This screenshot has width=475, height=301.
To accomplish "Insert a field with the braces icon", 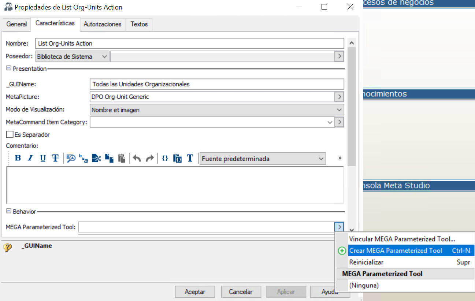I will click(165, 158).
